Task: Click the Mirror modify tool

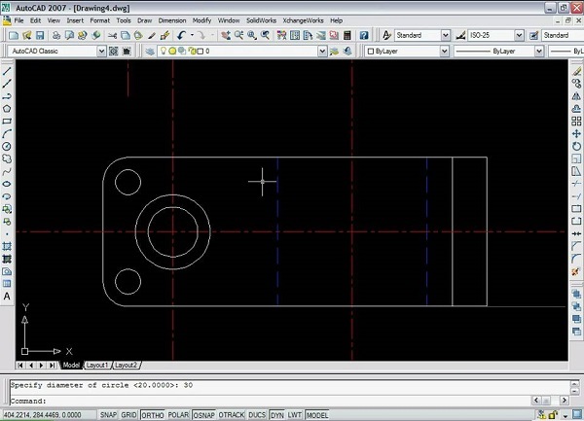Action: (576, 96)
